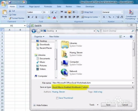Toggle Bold formatting
Viewport: 138px width, 111px height.
(29, 17)
